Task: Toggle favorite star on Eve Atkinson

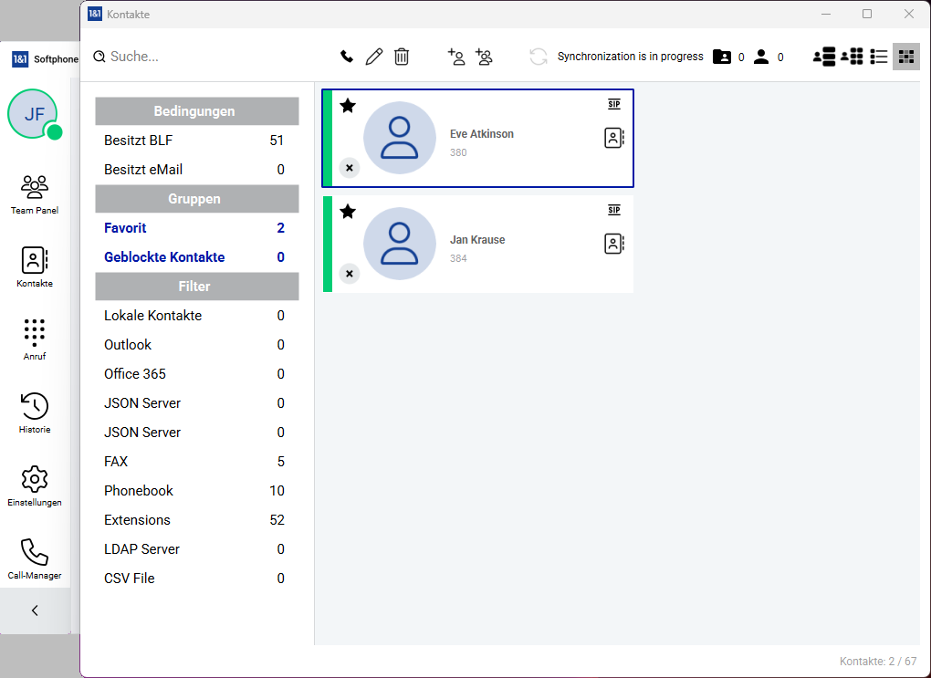Action: pos(348,106)
